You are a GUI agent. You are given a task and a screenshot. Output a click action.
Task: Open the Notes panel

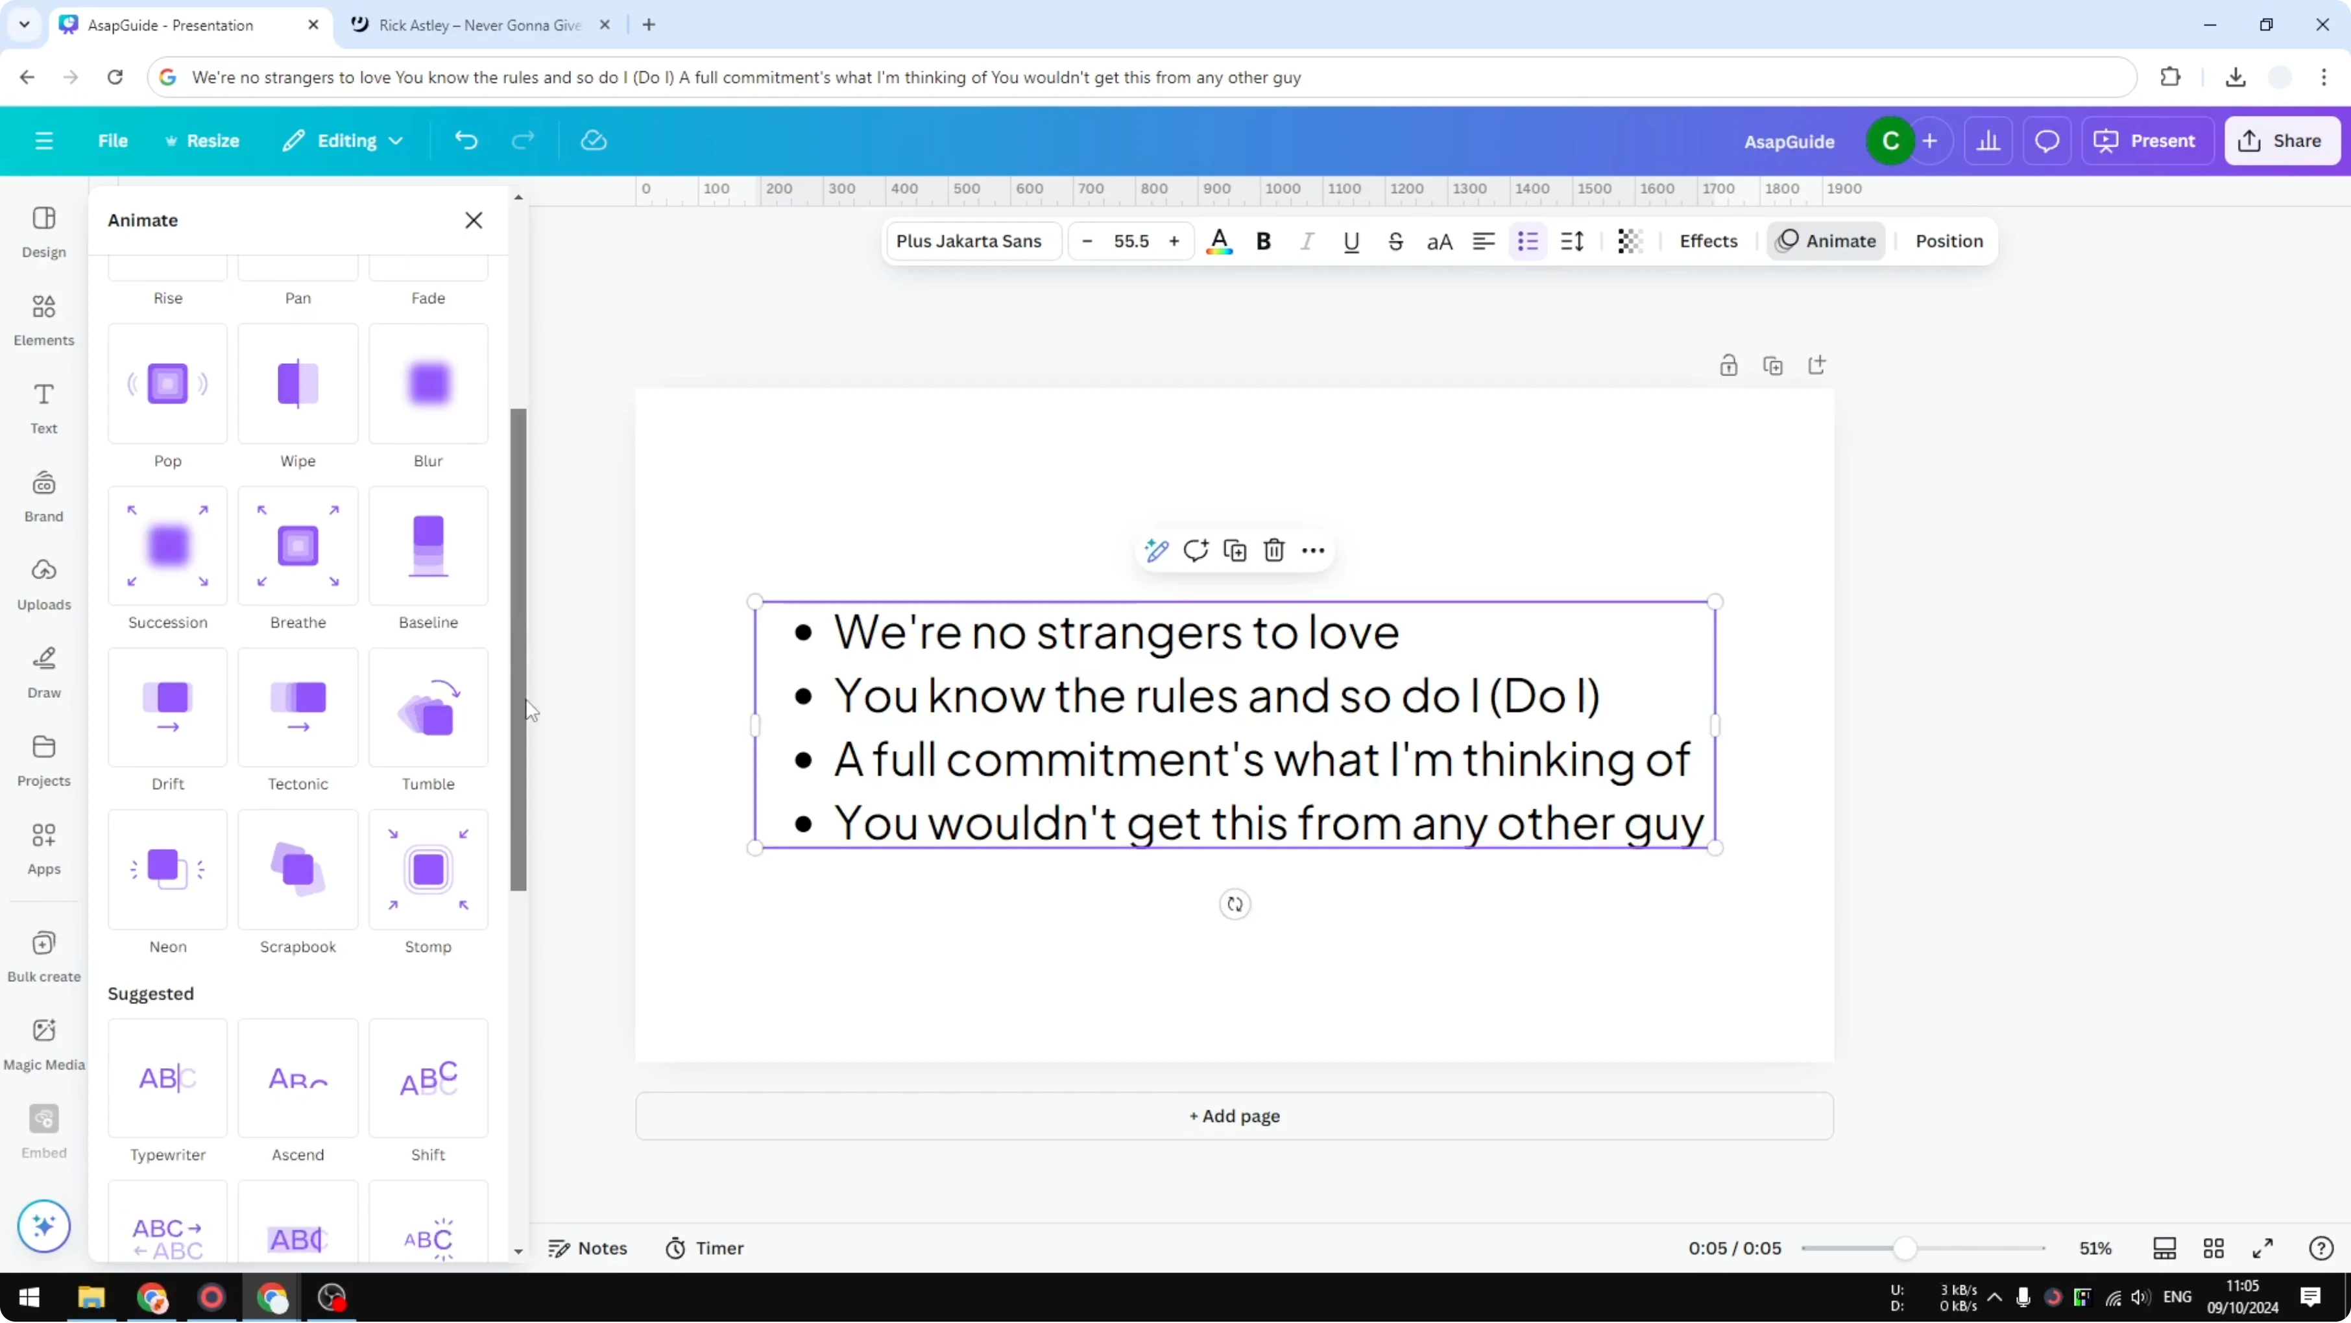[588, 1249]
